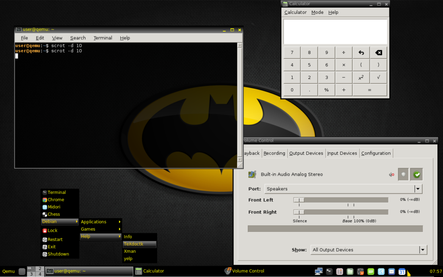The image size is (443, 277).
Task: Switch to the Input Devices tab
Action: (342, 153)
